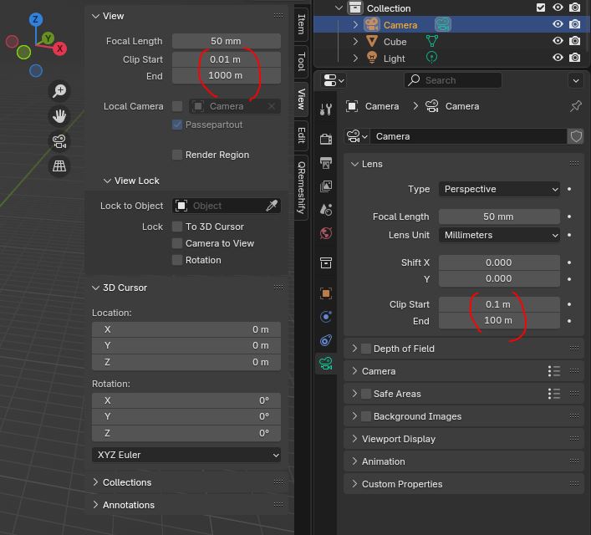The image size is (591, 535).
Task: Hide the Camera object in viewport
Action: [x=558, y=24]
